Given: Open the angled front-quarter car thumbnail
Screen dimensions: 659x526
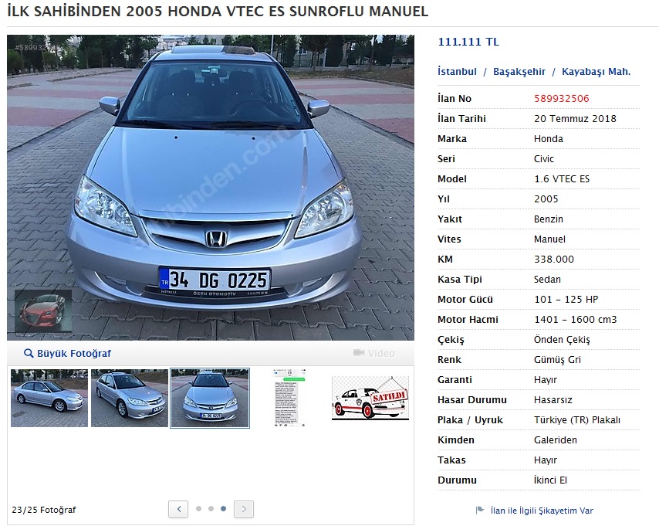Looking at the screenshot, I should [130, 398].
